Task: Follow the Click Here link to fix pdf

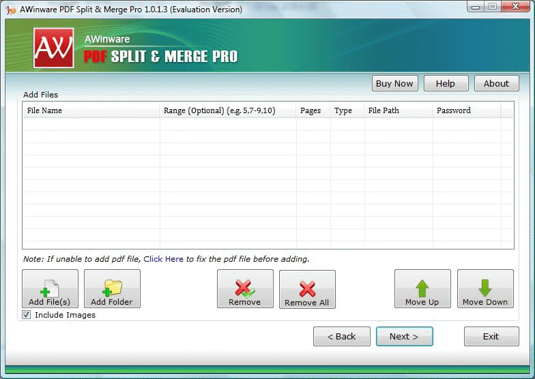Action: point(164,259)
